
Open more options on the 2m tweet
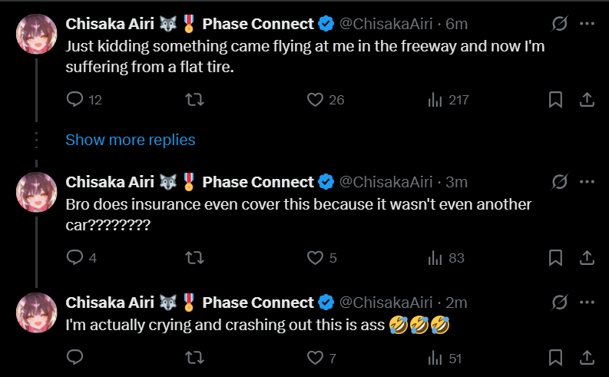(x=587, y=302)
